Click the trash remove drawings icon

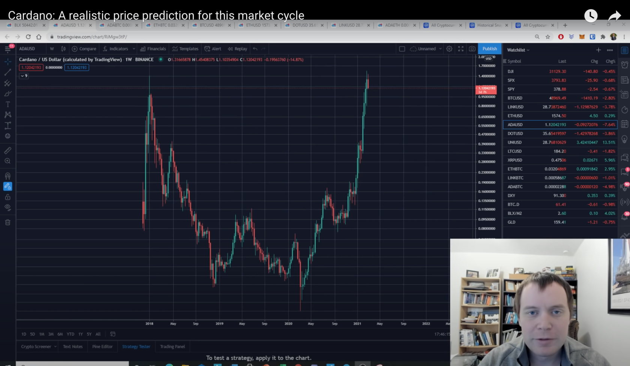[7, 222]
